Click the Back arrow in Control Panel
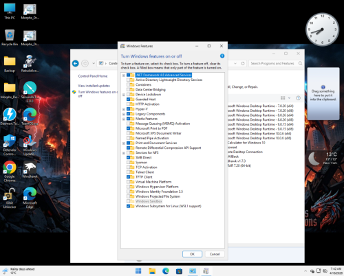 [76, 63]
